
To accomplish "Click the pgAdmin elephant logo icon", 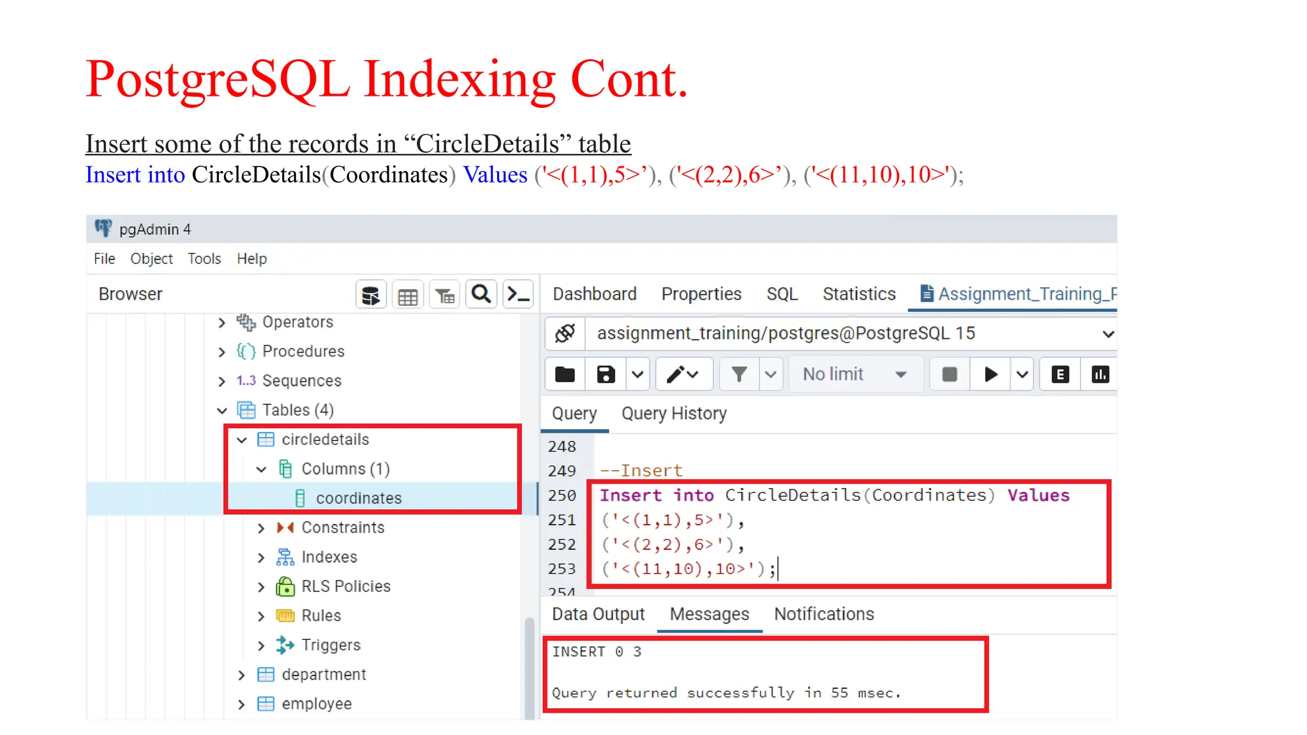I will (103, 228).
